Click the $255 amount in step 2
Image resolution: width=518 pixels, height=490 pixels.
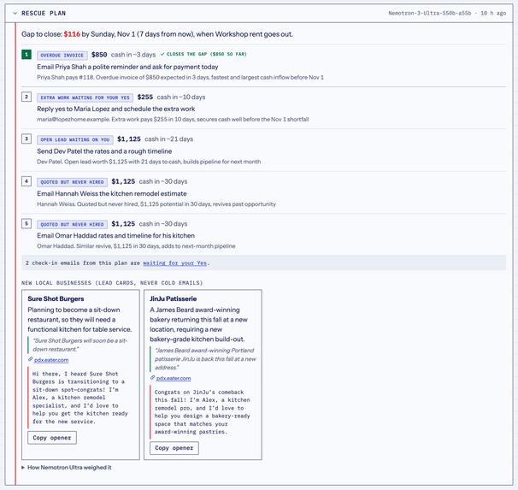point(145,97)
